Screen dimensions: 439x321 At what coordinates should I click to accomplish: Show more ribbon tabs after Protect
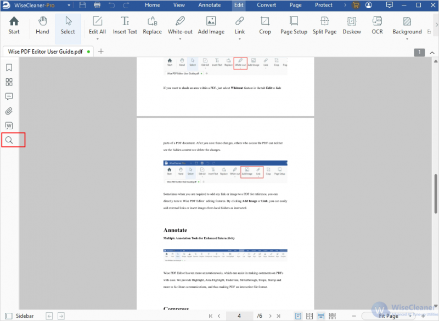pos(345,5)
